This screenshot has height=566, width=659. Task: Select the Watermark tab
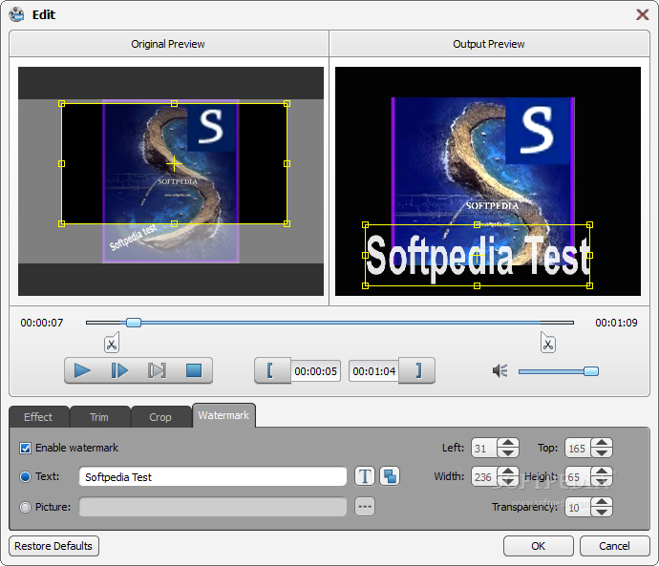[x=223, y=415]
